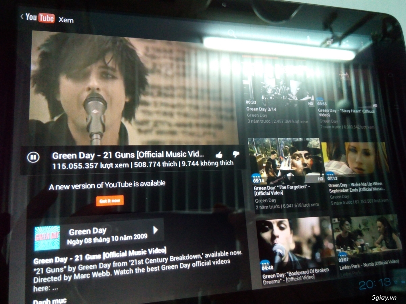Tap the thumbs up like icon
The height and width of the screenshot is (304, 406).
coord(219,155)
